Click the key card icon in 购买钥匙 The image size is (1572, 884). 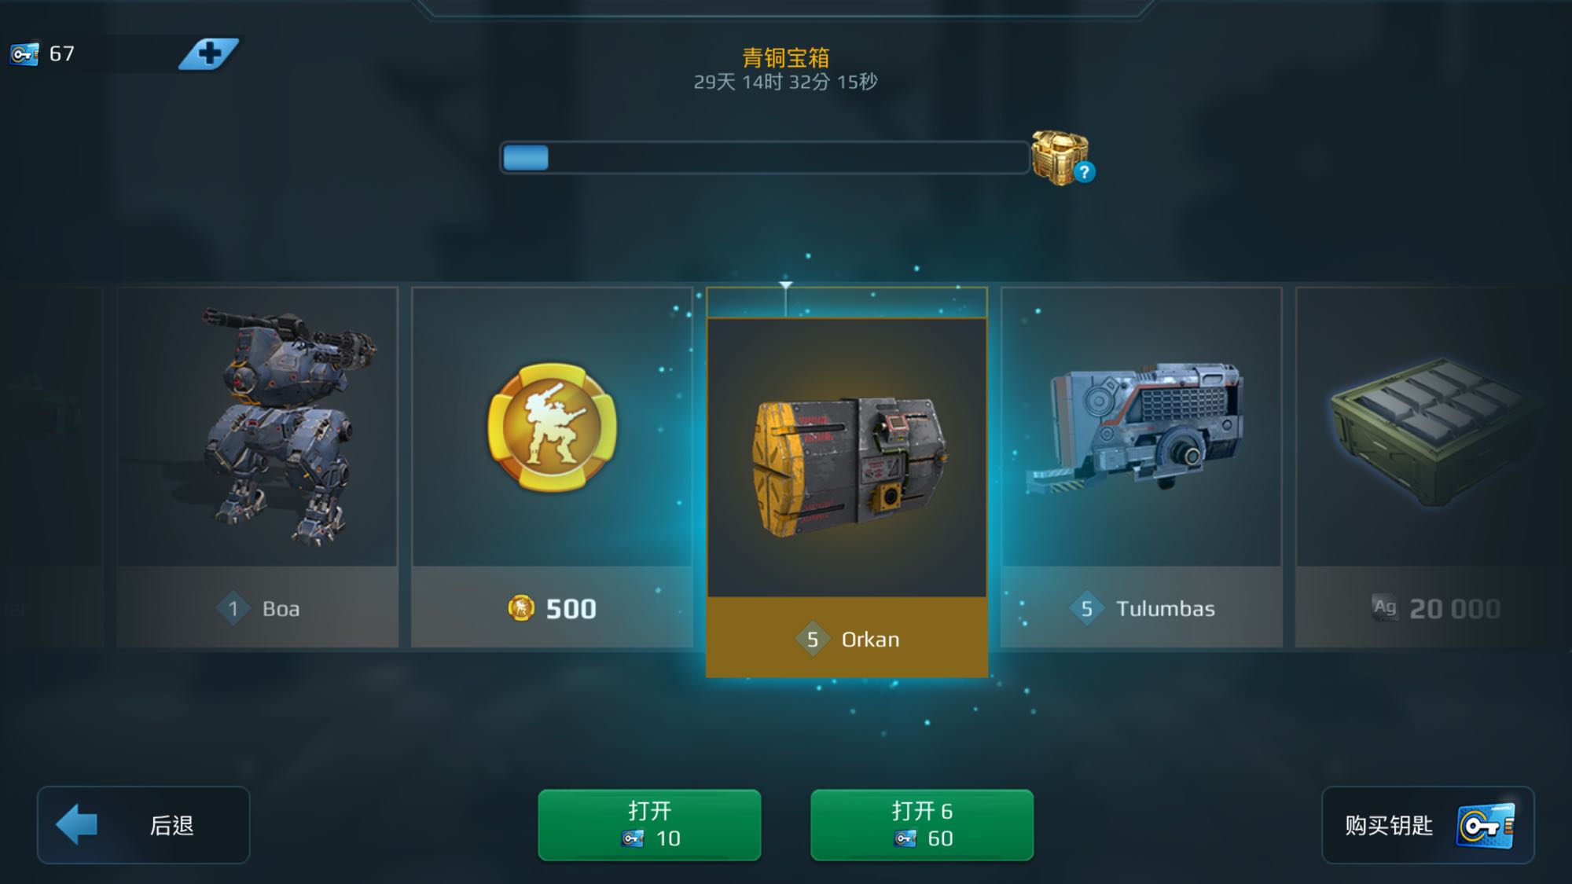pos(1486,826)
